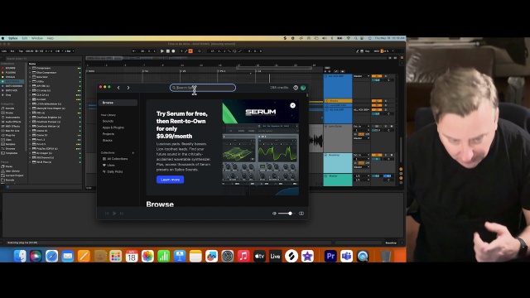Click Splice player play button
530x298 pixels.
click(114, 214)
